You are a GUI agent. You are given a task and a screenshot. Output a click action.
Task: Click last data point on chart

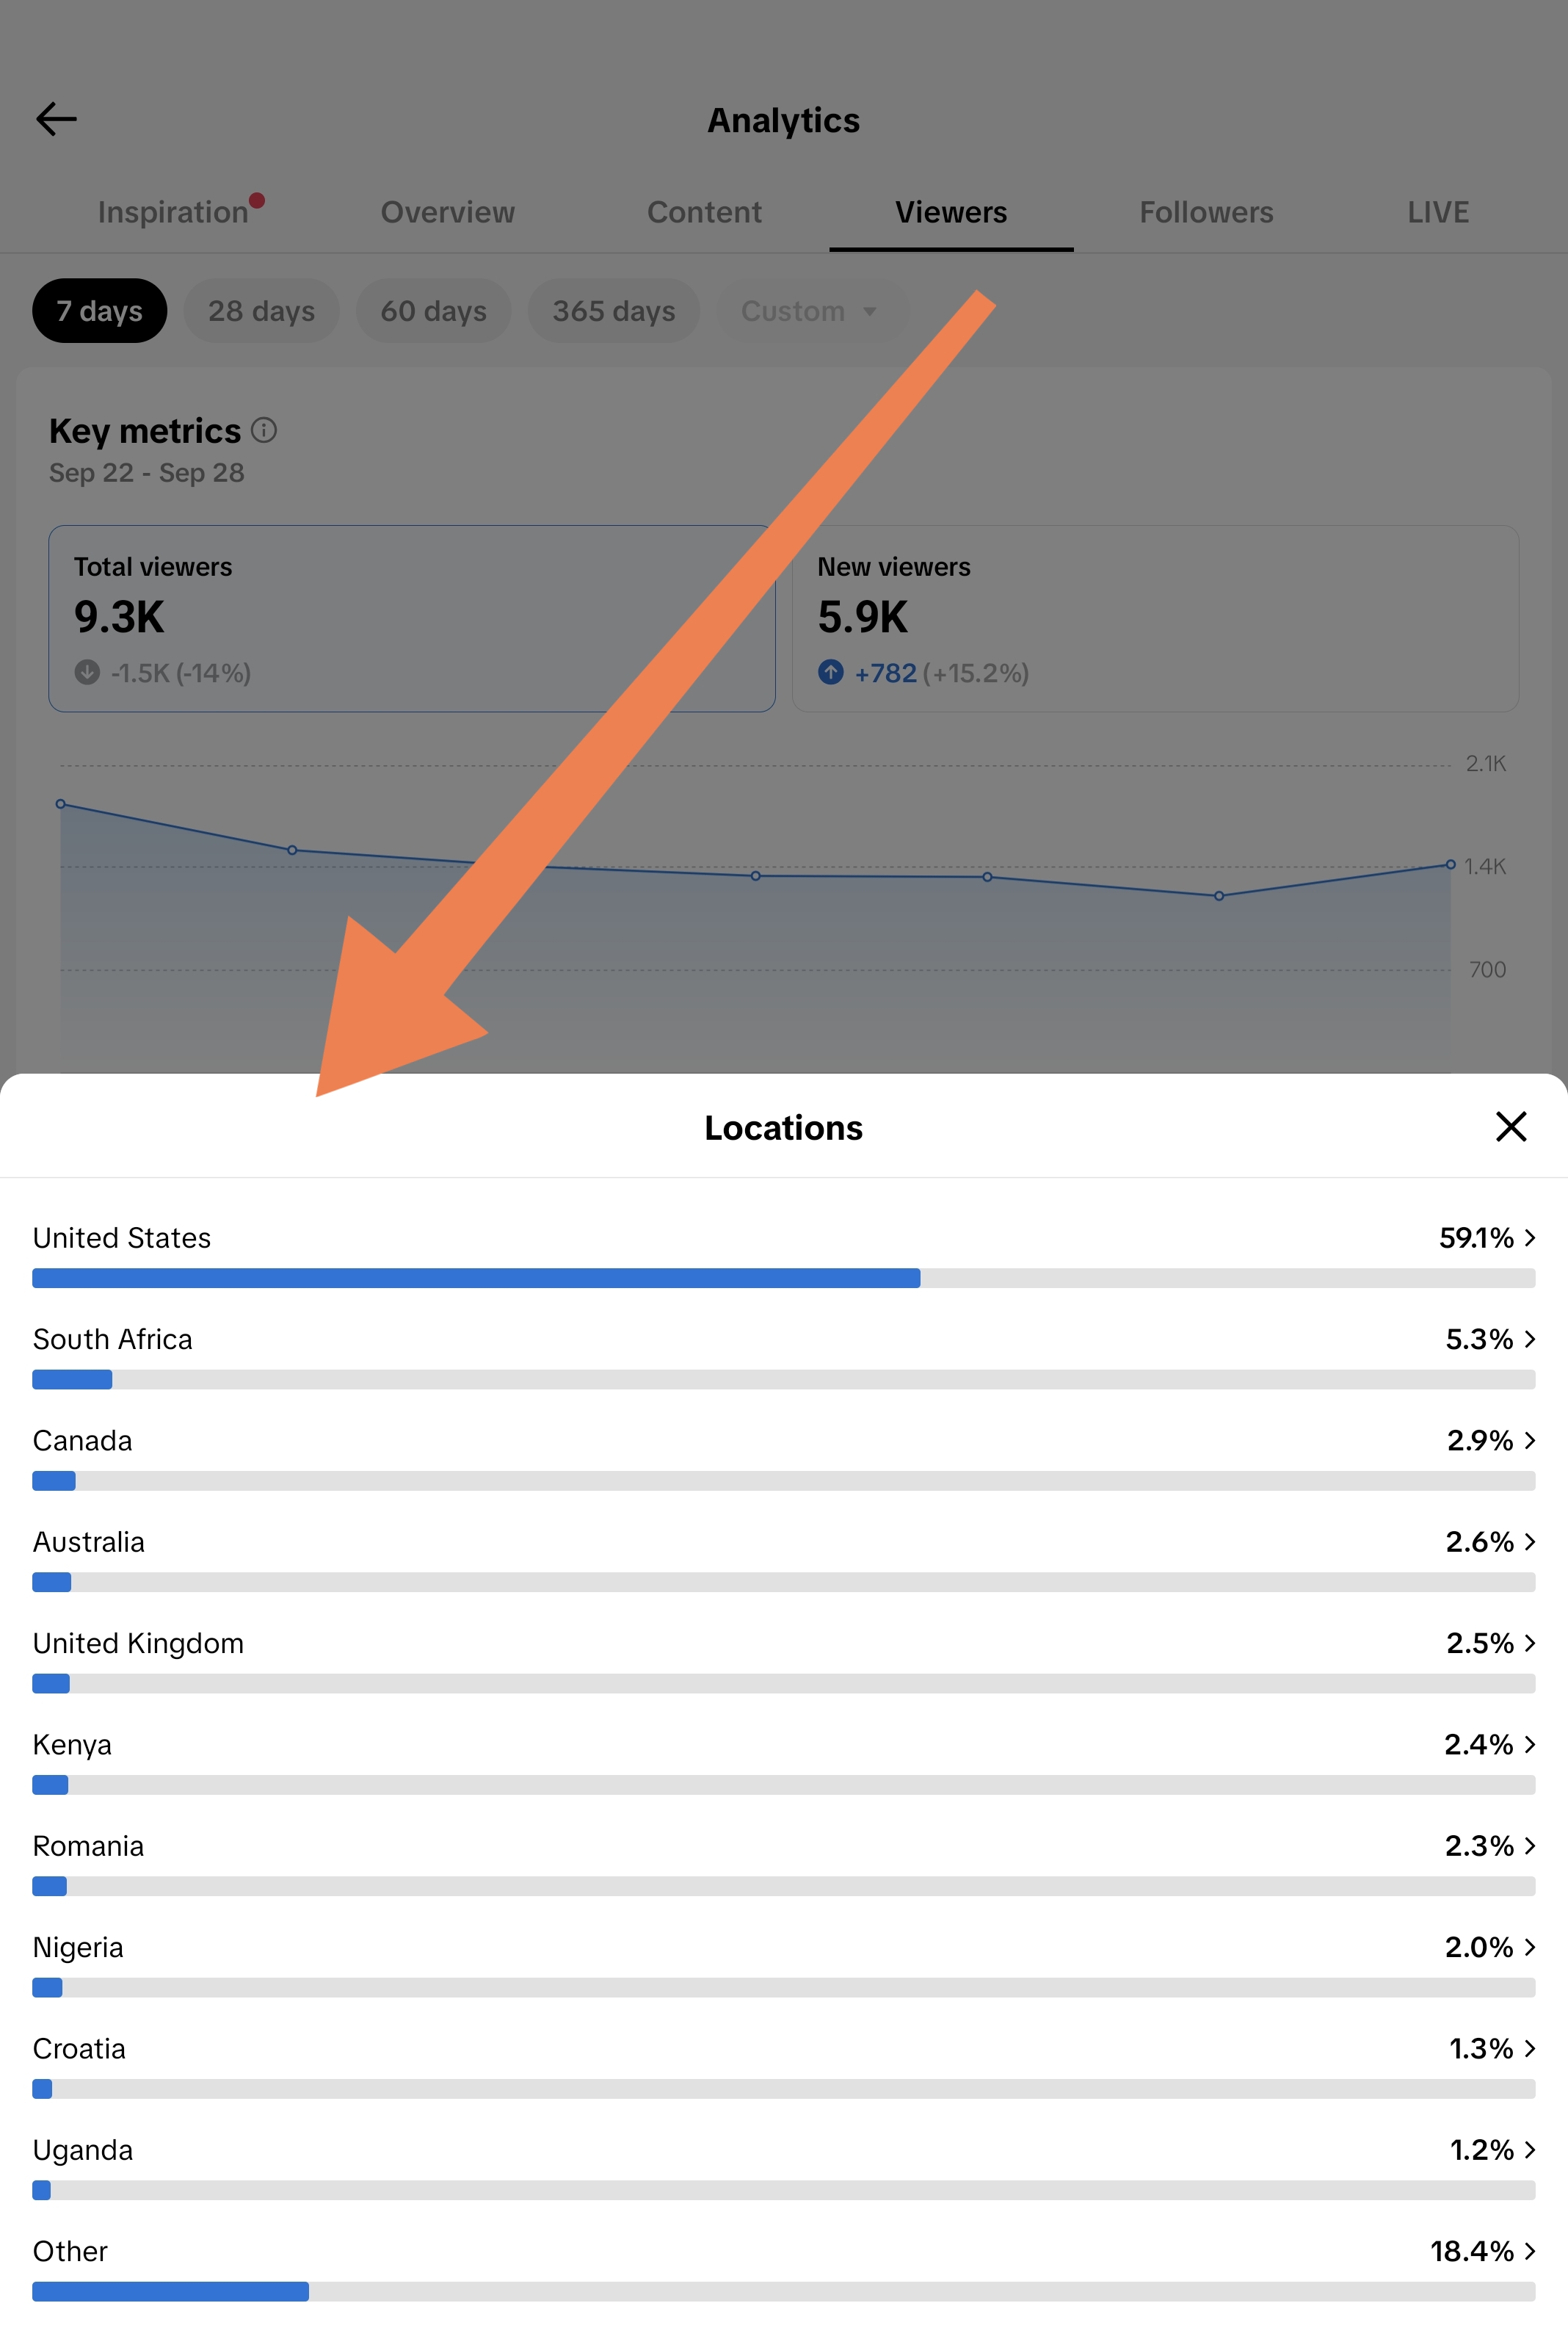tap(1450, 865)
